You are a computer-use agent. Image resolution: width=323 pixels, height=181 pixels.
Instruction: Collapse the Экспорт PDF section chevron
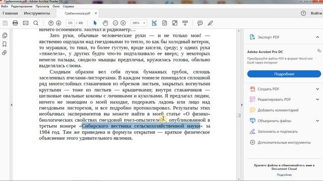click(317, 37)
